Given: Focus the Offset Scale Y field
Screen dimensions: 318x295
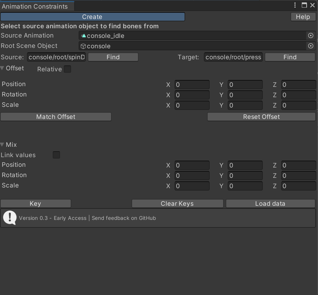Looking at the screenshot, I should (x=245, y=105).
